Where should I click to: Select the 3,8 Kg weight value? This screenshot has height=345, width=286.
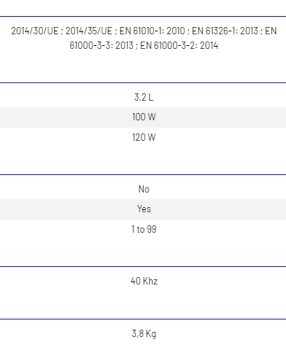click(x=144, y=333)
